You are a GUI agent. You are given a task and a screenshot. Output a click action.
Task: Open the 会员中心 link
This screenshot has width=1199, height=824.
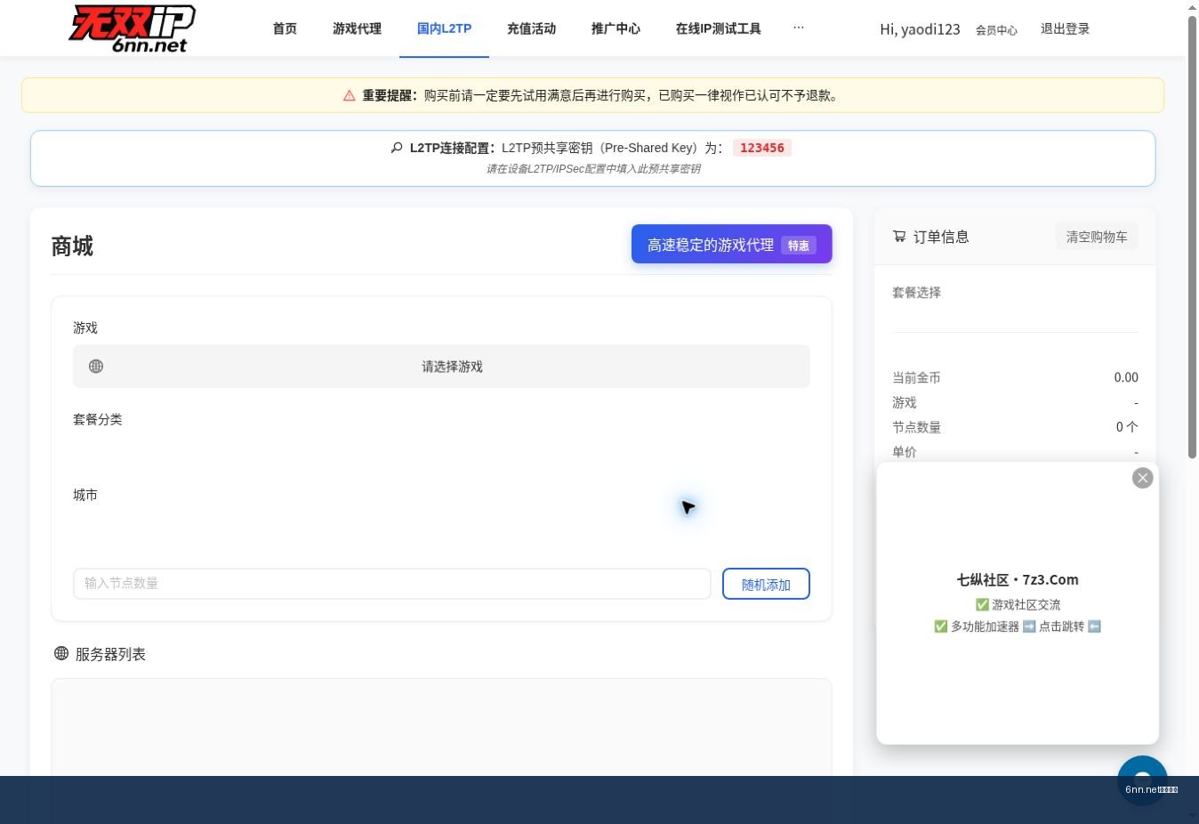(996, 30)
